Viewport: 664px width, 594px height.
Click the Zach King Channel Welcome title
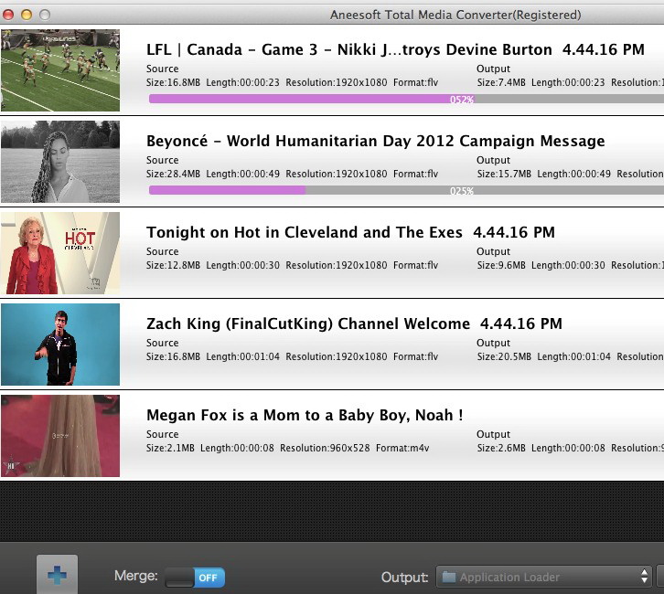point(308,324)
